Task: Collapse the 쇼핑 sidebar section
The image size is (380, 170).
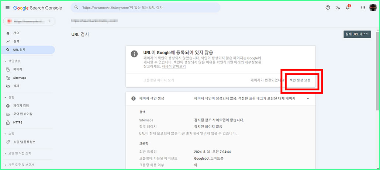Action: point(10,133)
